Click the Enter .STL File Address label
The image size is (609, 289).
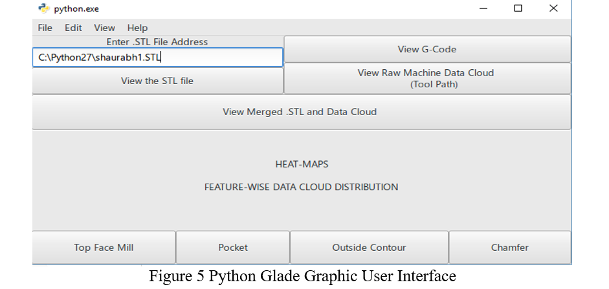click(x=157, y=42)
